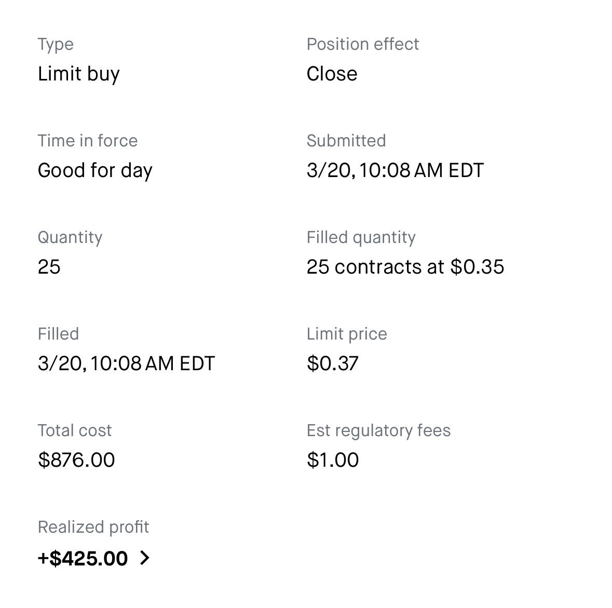Click the Submitted timestamp value
Screen dimensions: 612x608
click(395, 170)
